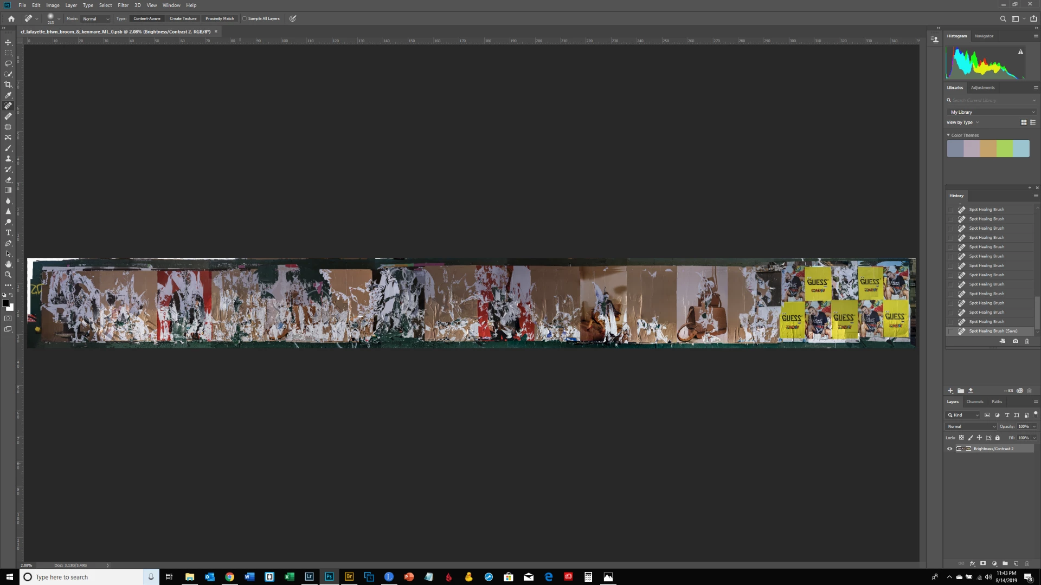Hide the Brightness/Contrast 2 layer

coord(949,449)
